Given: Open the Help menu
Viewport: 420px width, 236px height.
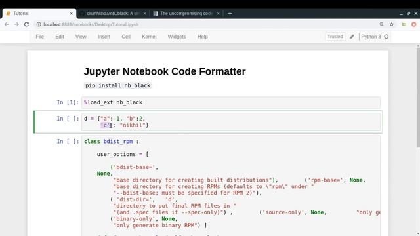Looking at the screenshot, I should (x=203, y=37).
